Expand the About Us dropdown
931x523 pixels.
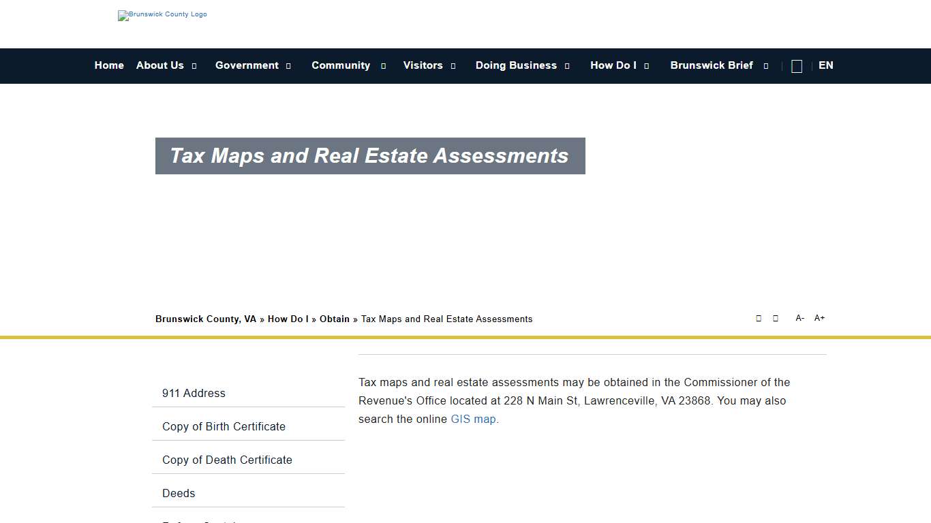click(159, 65)
